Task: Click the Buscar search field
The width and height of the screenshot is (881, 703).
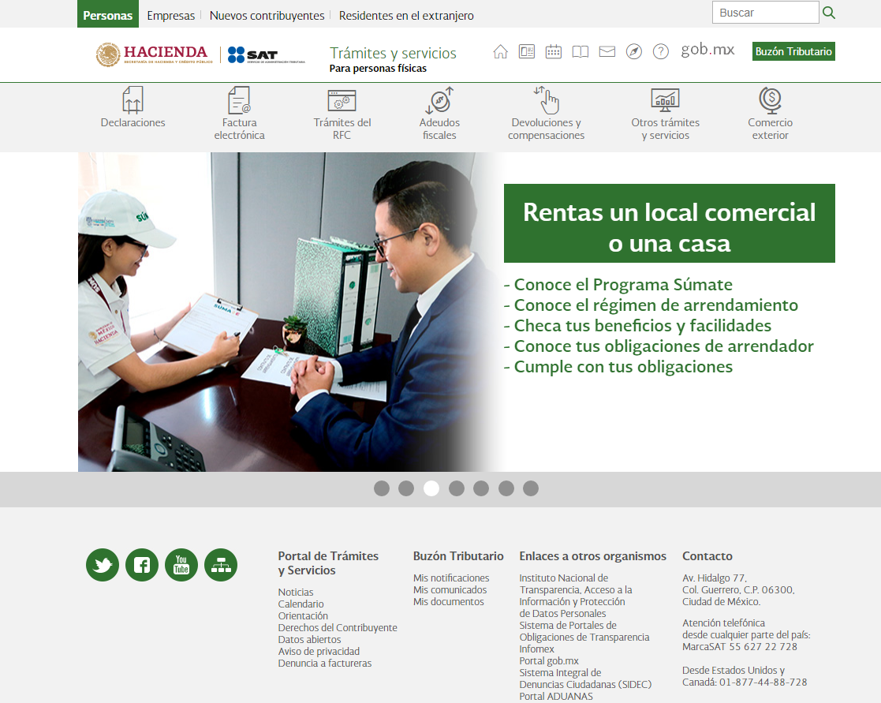Action: tap(765, 13)
